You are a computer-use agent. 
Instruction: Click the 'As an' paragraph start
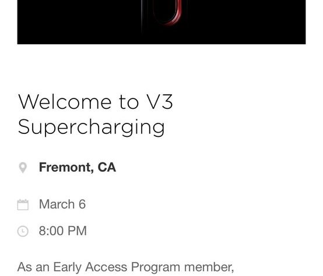tap(33, 267)
